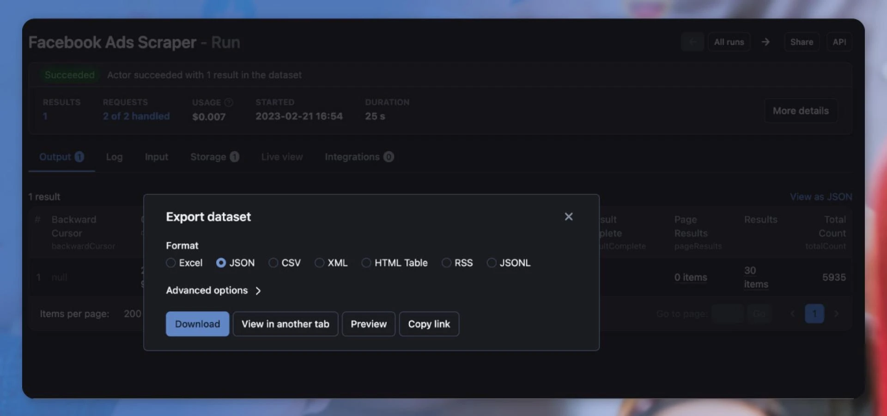The height and width of the screenshot is (416, 887).
Task: Click previous page chevron in pagination
Action: [x=792, y=314]
